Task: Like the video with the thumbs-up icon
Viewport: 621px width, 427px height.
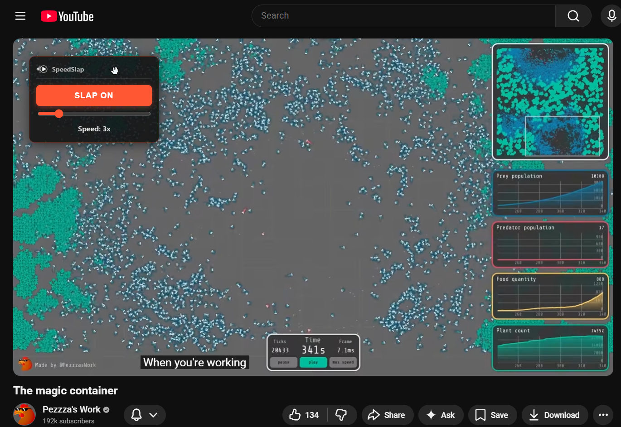Action: (295, 414)
